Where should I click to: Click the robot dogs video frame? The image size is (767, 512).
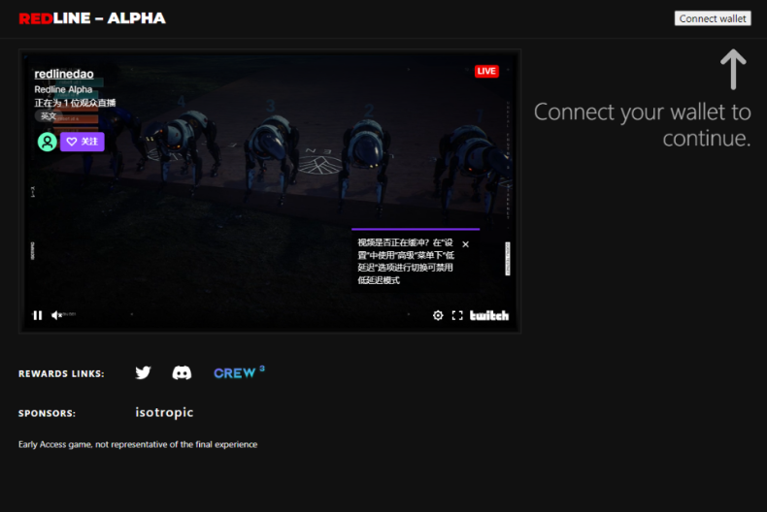(270, 191)
